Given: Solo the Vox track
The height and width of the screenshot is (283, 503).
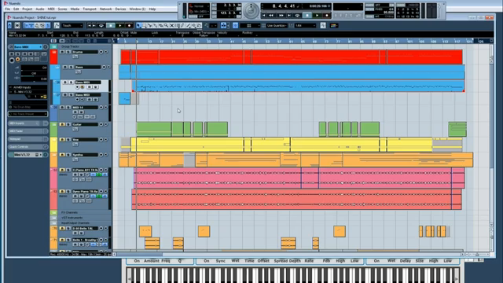Looking at the screenshot, I should [x=68, y=140].
